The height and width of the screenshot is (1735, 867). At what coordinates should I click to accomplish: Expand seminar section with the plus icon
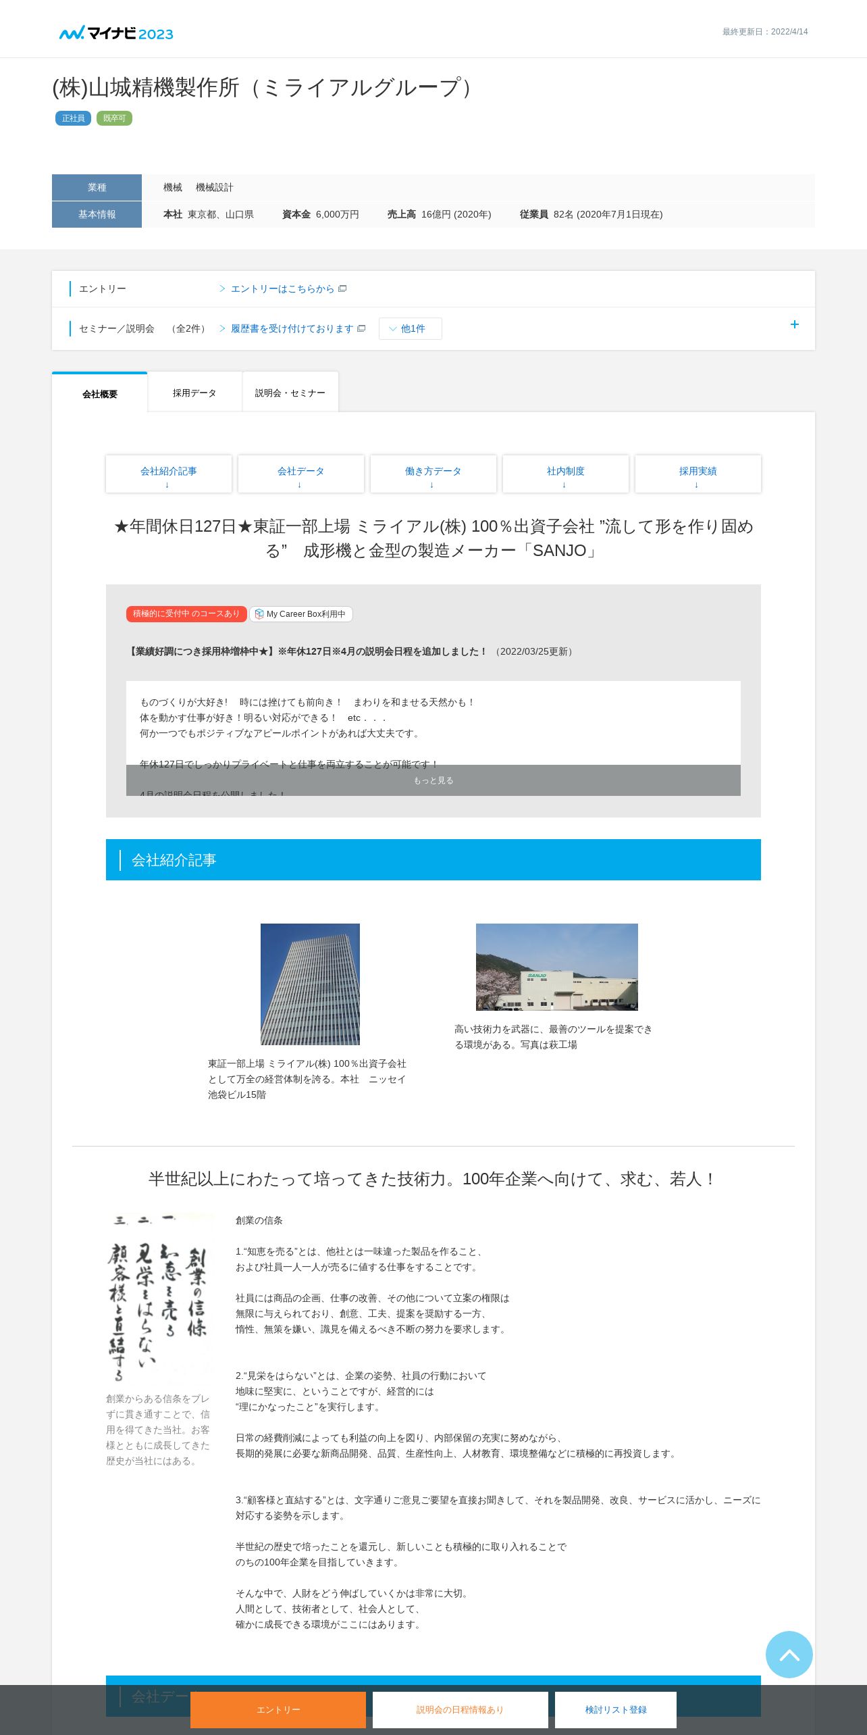point(794,324)
